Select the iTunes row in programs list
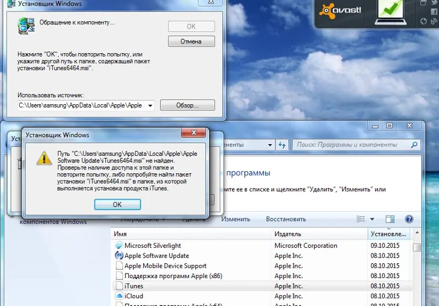 (x=263, y=286)
